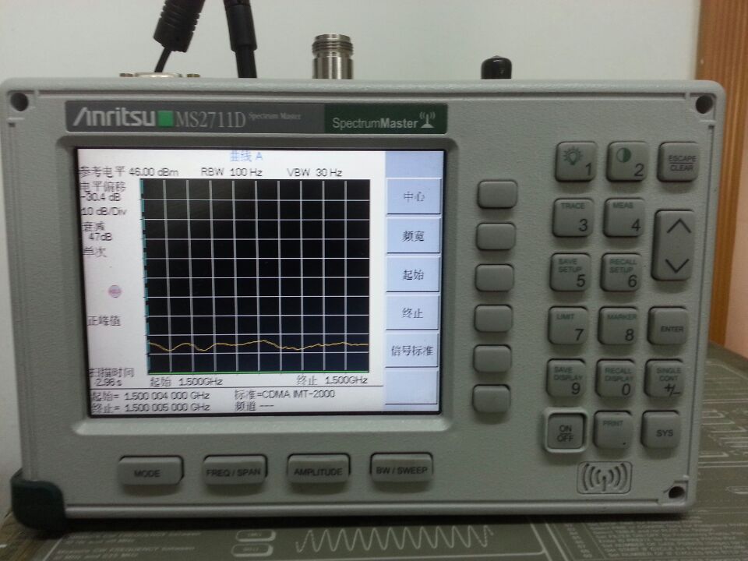
Task: Choose the SAVE SETUP 5 key
Action: pyautogui.click(x=570, y=273)
